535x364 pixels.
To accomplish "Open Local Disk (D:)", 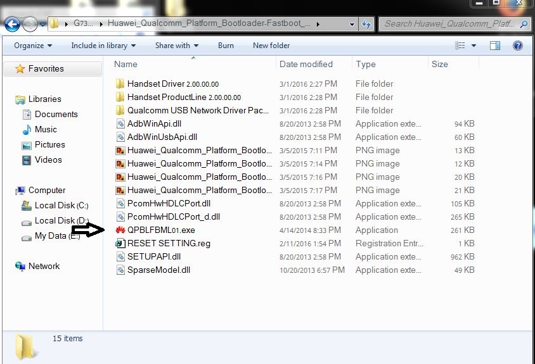I will click(x=61, y=220).
